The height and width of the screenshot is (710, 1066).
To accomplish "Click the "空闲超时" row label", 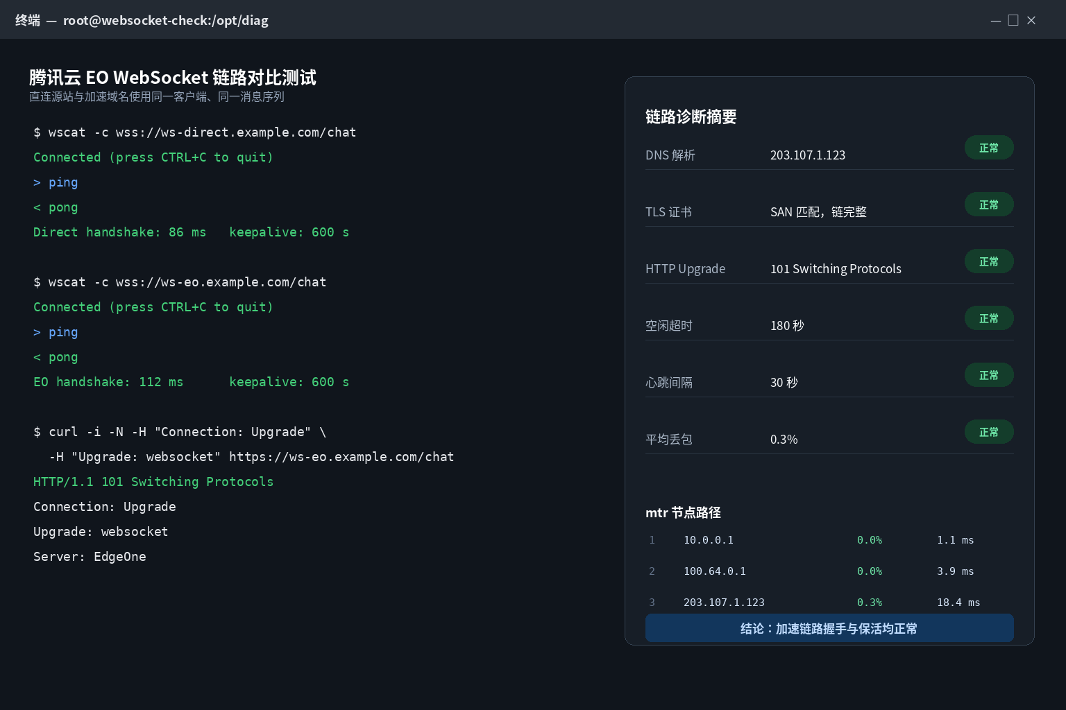I will (669, 326).
